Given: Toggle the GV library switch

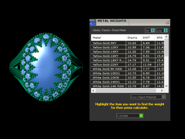Looking at the screenshot, I should pos(150,31).
